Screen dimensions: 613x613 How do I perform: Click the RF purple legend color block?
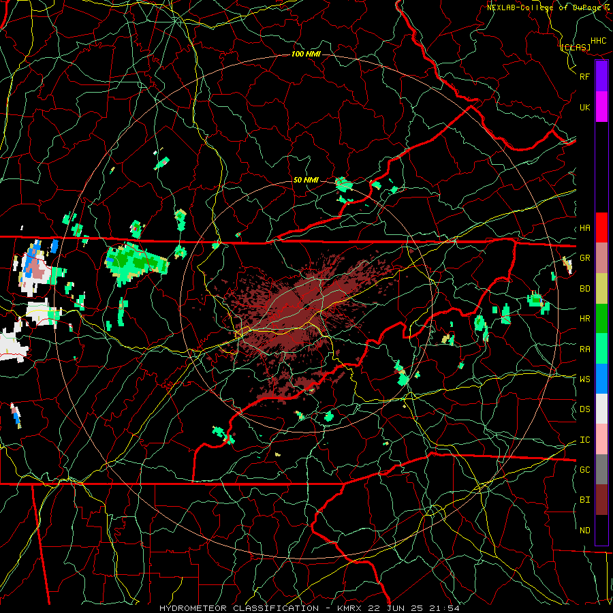click(601, 76)
